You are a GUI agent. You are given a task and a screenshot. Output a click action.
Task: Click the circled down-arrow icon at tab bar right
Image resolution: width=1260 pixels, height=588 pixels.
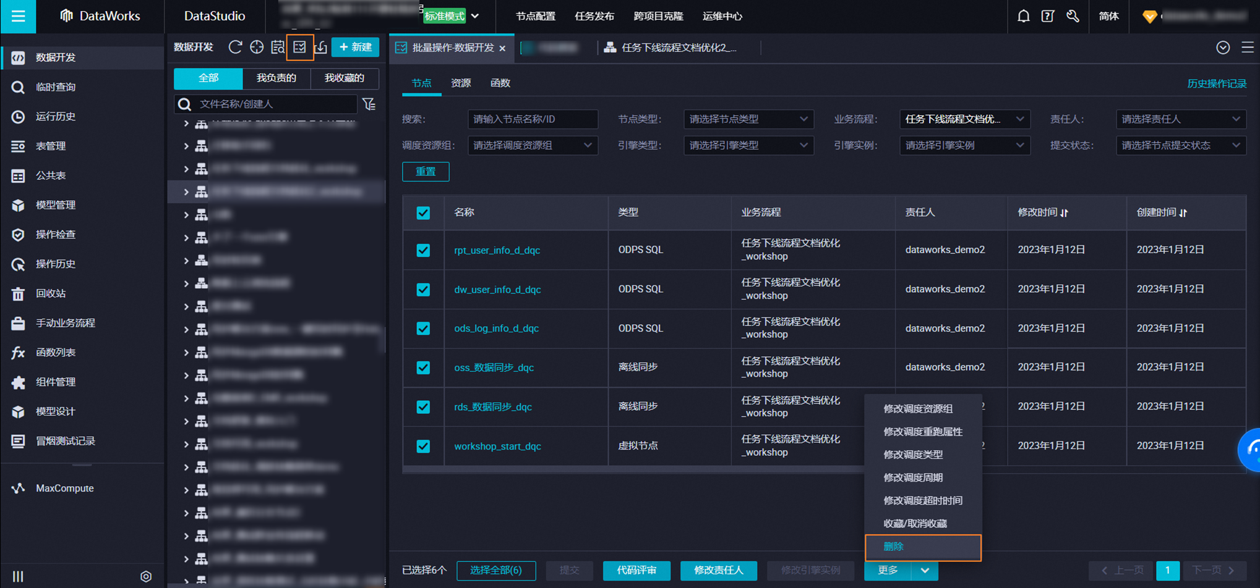[1223, 48]
